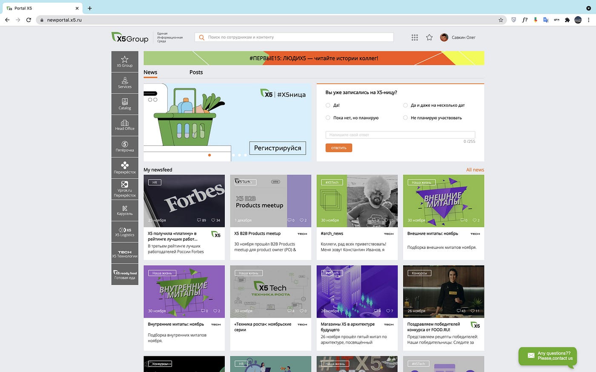Viewport: 596px width, 372px height.
Task: Click the ОТВЕТИТЬ button
Action: tap(339, 148)
